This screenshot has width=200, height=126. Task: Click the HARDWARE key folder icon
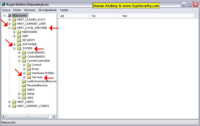click(19, 32)
